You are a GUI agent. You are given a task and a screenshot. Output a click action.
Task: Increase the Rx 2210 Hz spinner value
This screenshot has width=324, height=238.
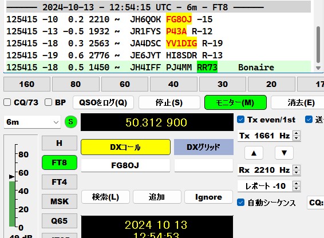pyautogui.click(x=297, y=168)
